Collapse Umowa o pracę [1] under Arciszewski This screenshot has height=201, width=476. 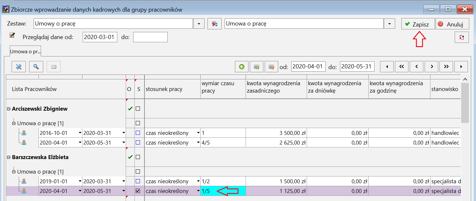pyautogui.click(x=14, y=123)
